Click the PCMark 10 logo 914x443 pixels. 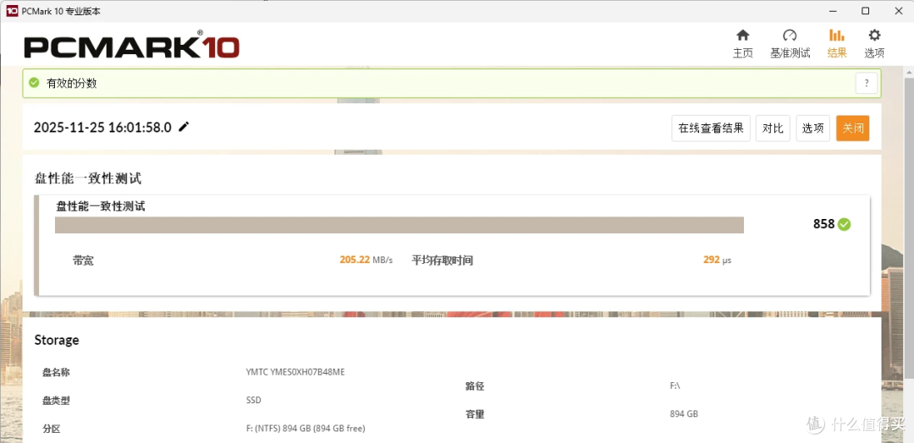coord(132,46)
